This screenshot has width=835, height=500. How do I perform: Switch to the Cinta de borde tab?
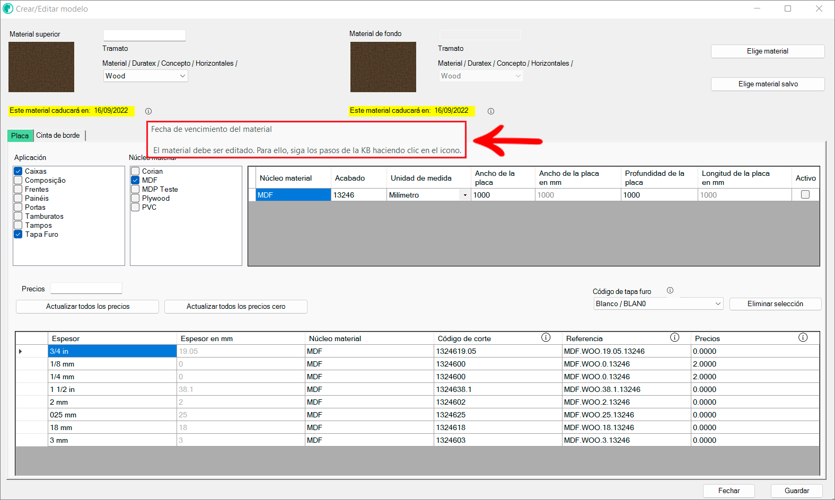point(58,136)
